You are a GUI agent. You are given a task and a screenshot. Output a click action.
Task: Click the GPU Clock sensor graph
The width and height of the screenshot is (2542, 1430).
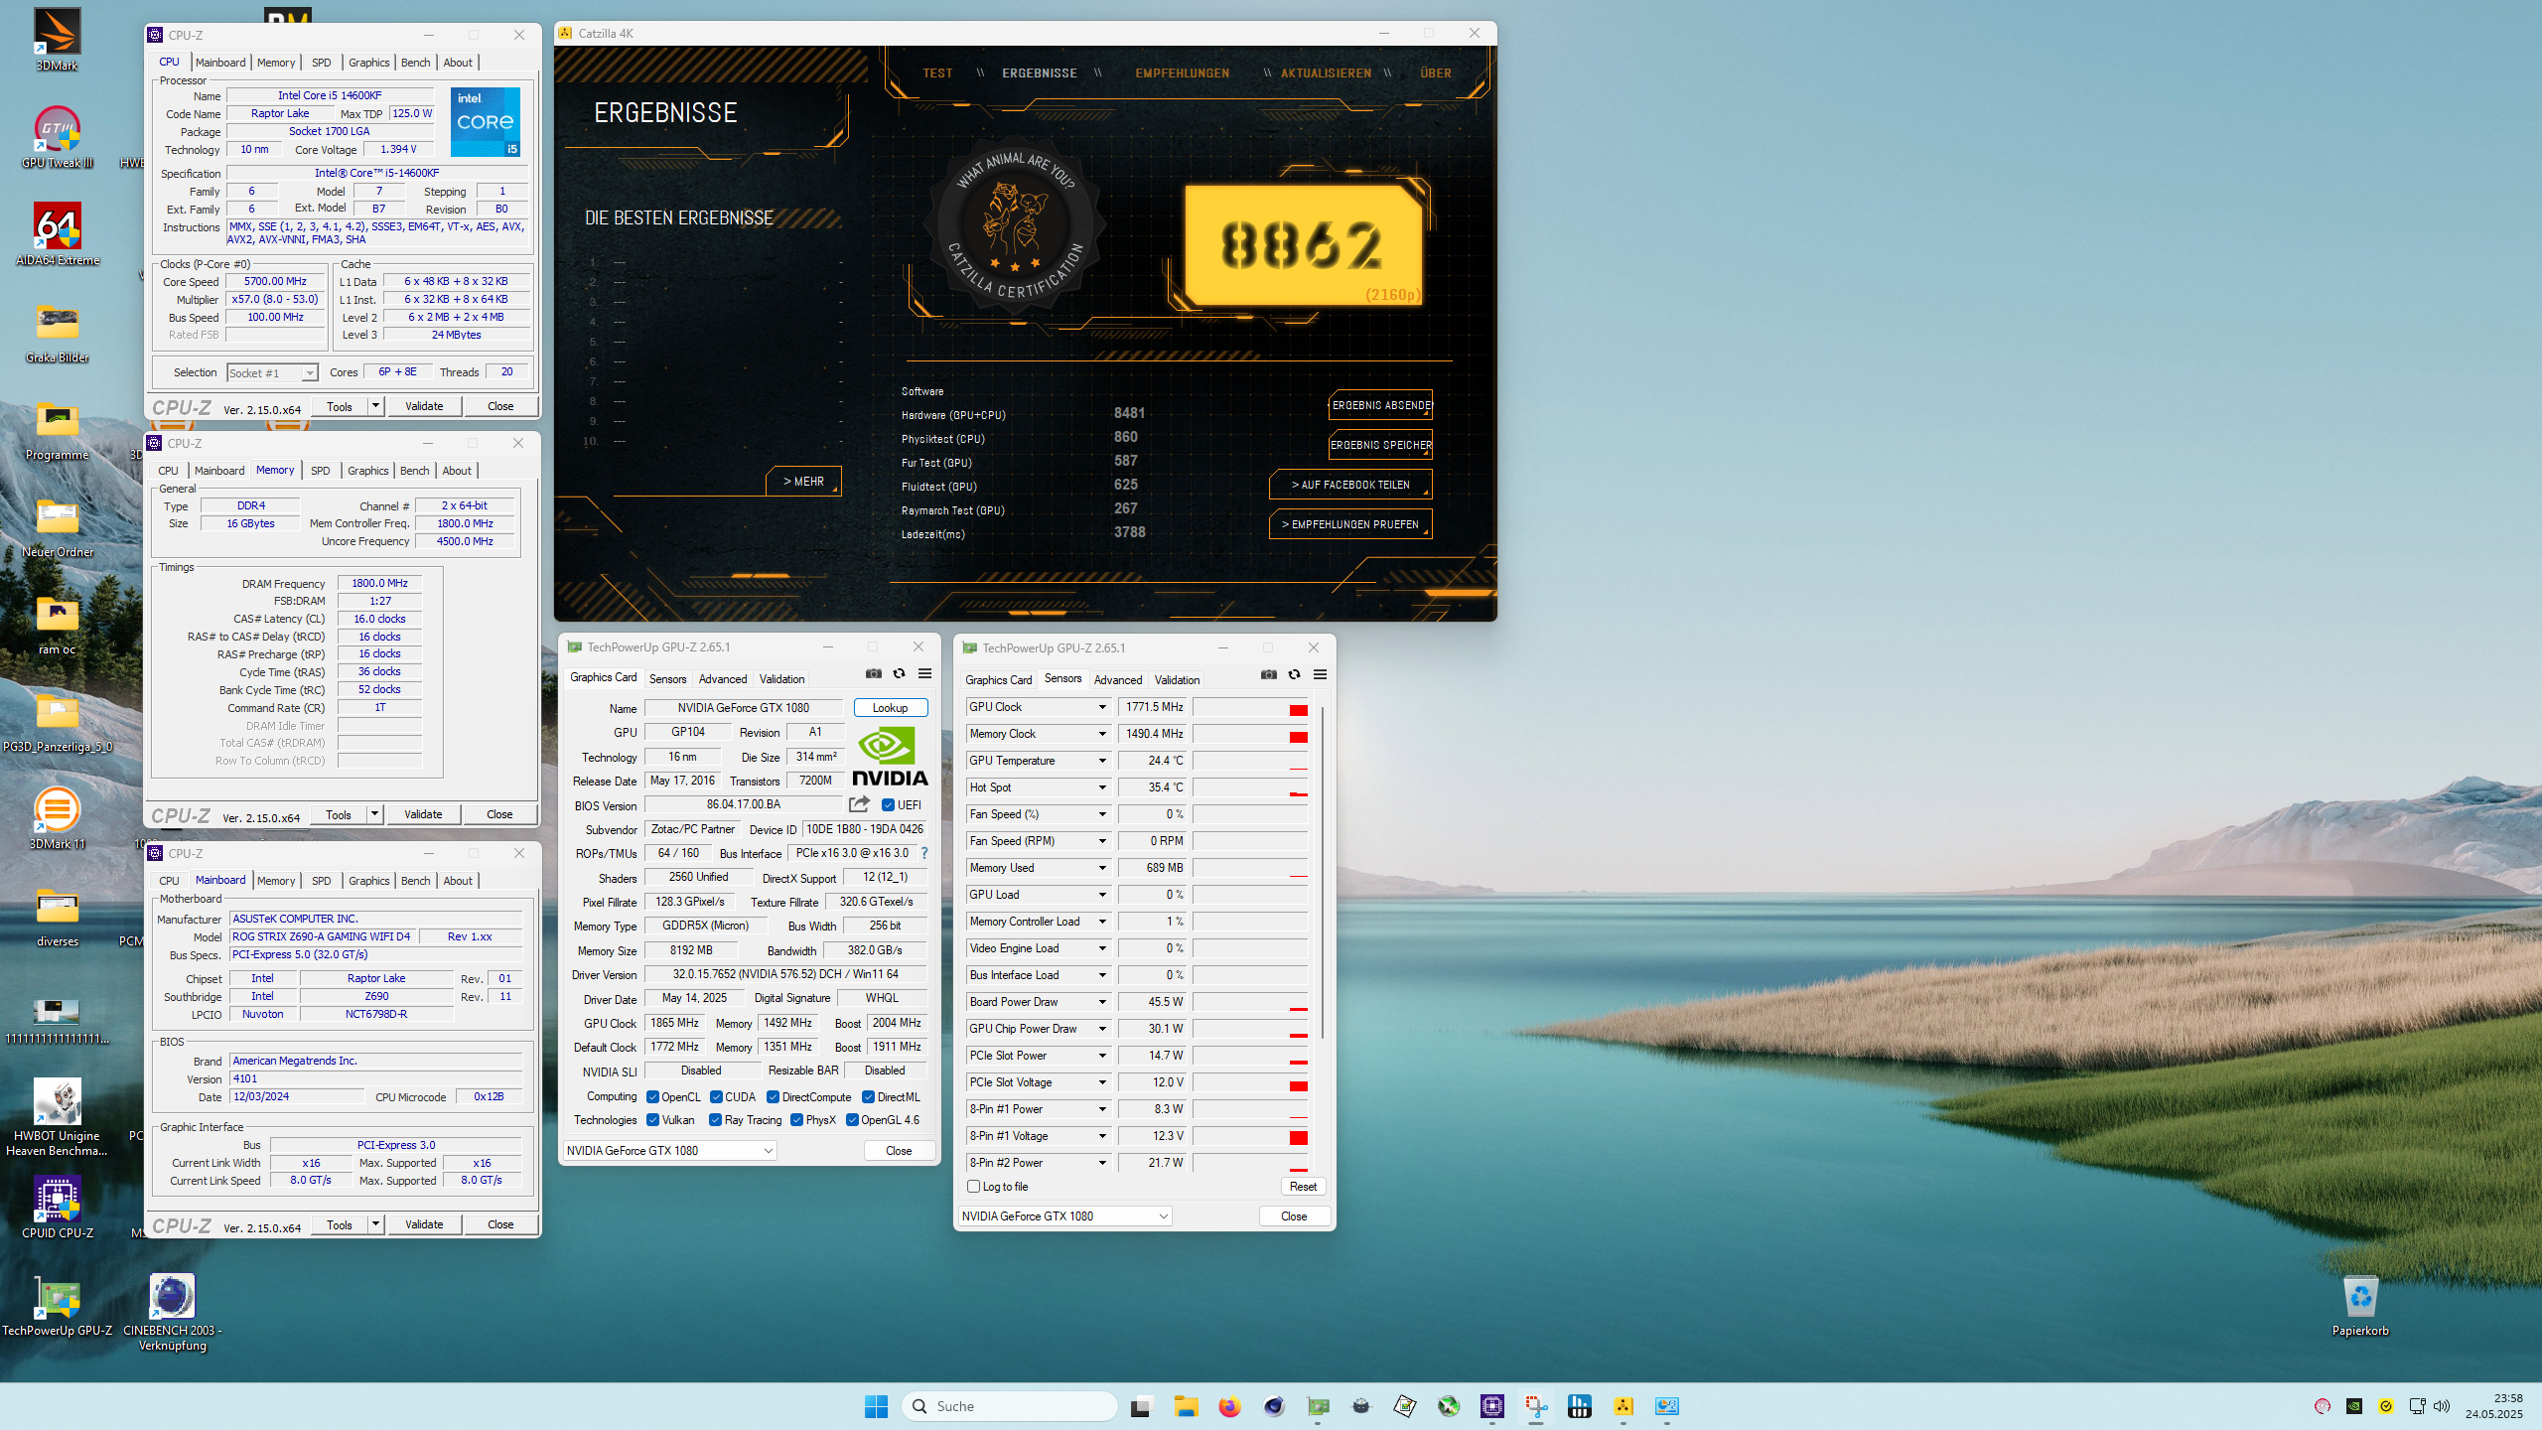point(1250,707)
